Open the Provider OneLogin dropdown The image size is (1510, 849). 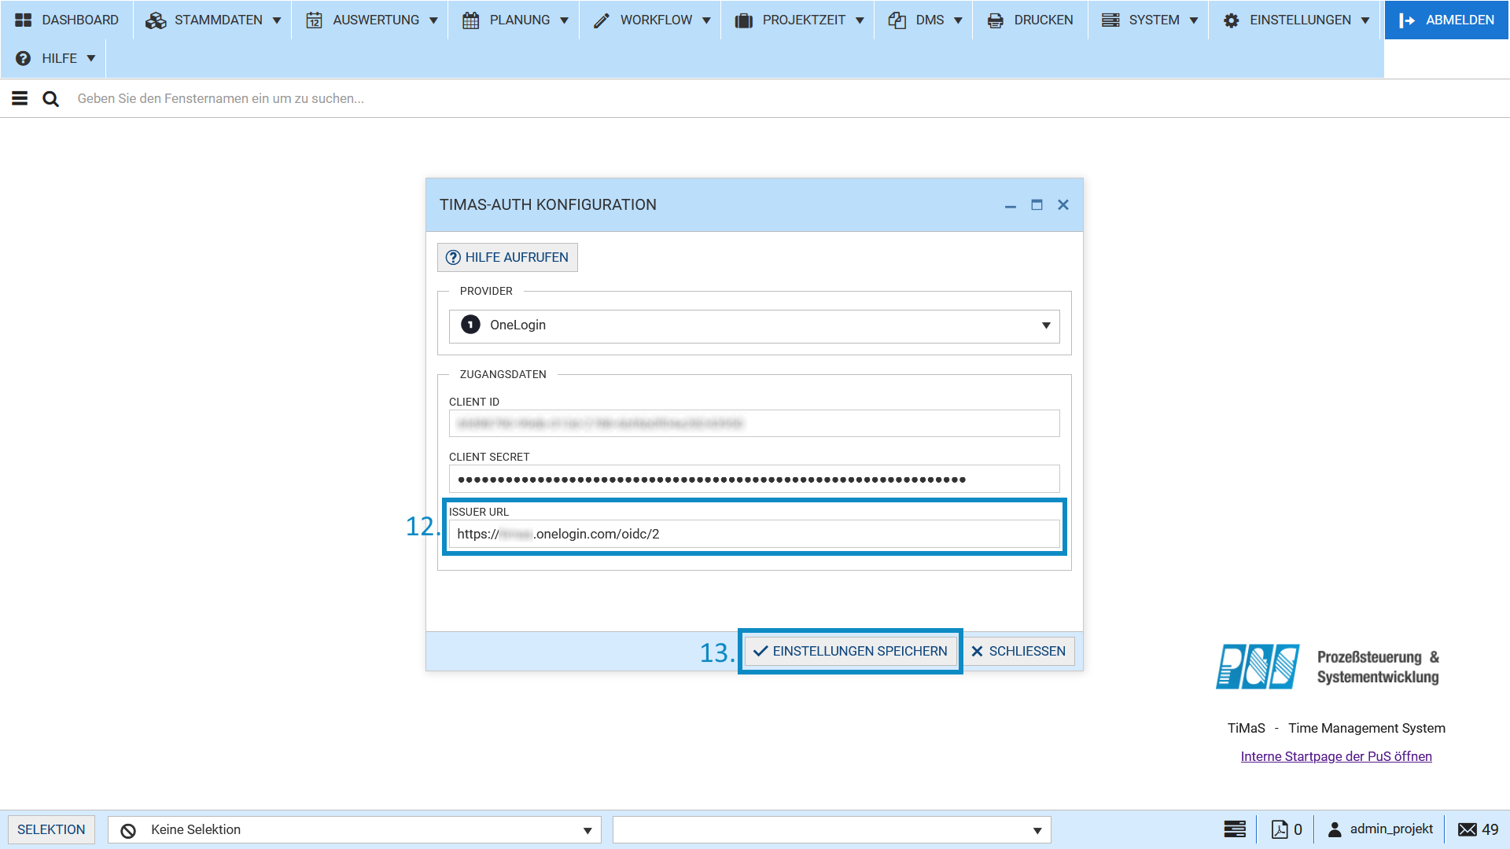pyautogui.click(x=754, y=325)
